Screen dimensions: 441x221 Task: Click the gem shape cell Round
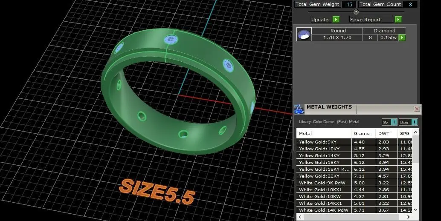337,31
